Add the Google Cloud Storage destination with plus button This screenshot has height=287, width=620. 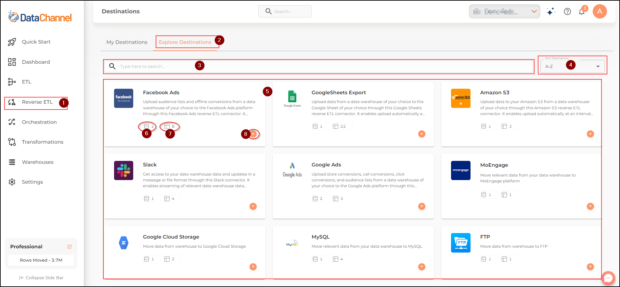point(253,267)
